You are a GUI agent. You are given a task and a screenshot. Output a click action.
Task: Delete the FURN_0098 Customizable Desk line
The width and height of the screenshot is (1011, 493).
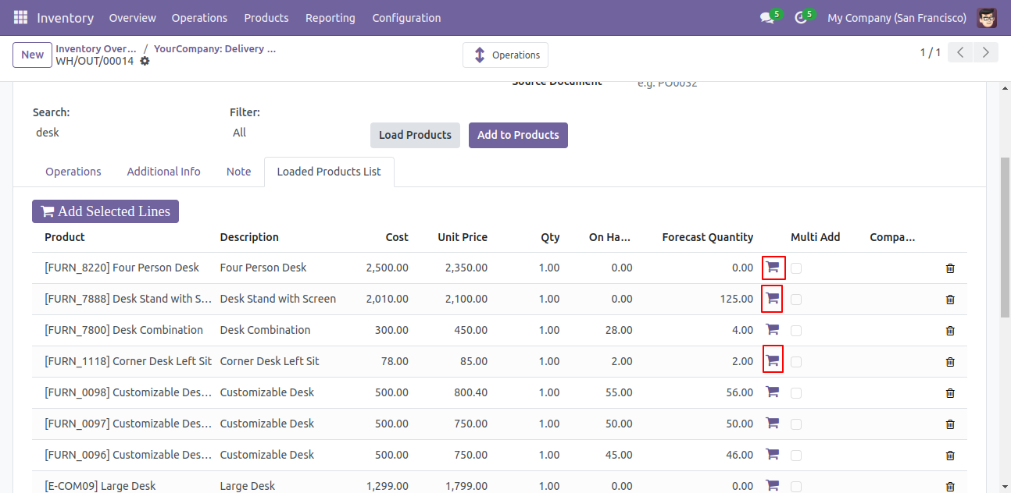coord(950,393)
